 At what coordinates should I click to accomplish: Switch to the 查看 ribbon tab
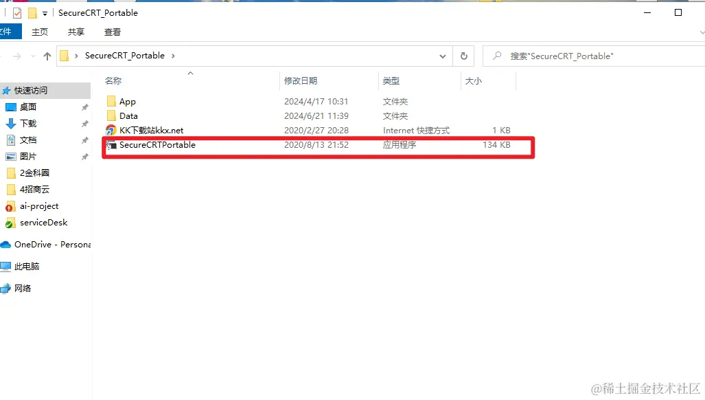point(113,32)
